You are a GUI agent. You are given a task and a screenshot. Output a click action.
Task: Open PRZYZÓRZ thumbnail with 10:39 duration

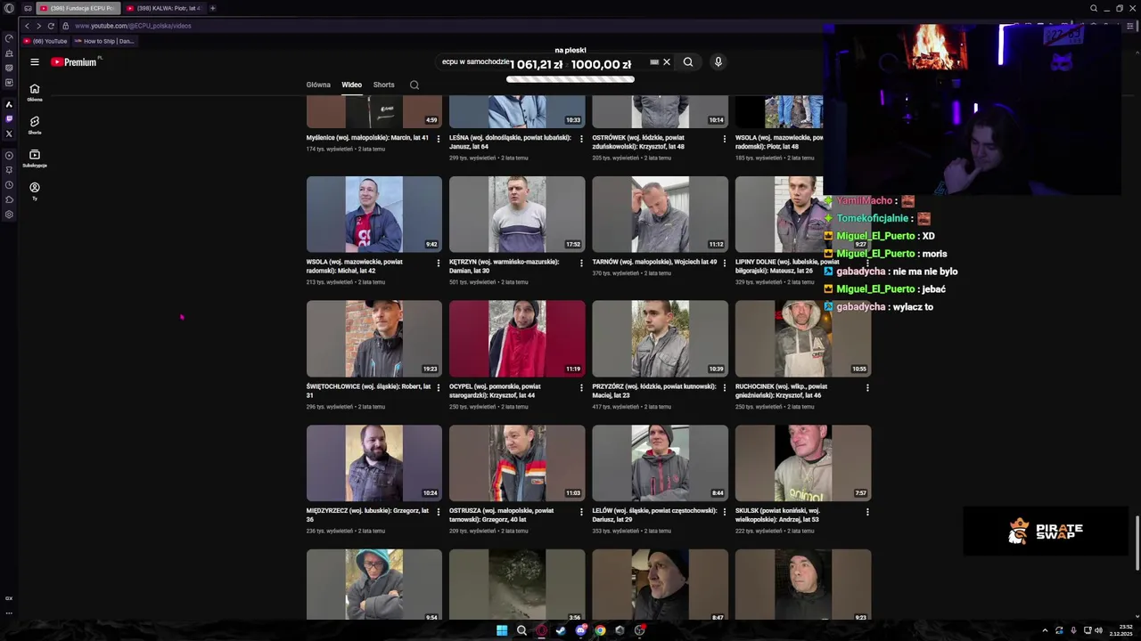tap(661, 339)
